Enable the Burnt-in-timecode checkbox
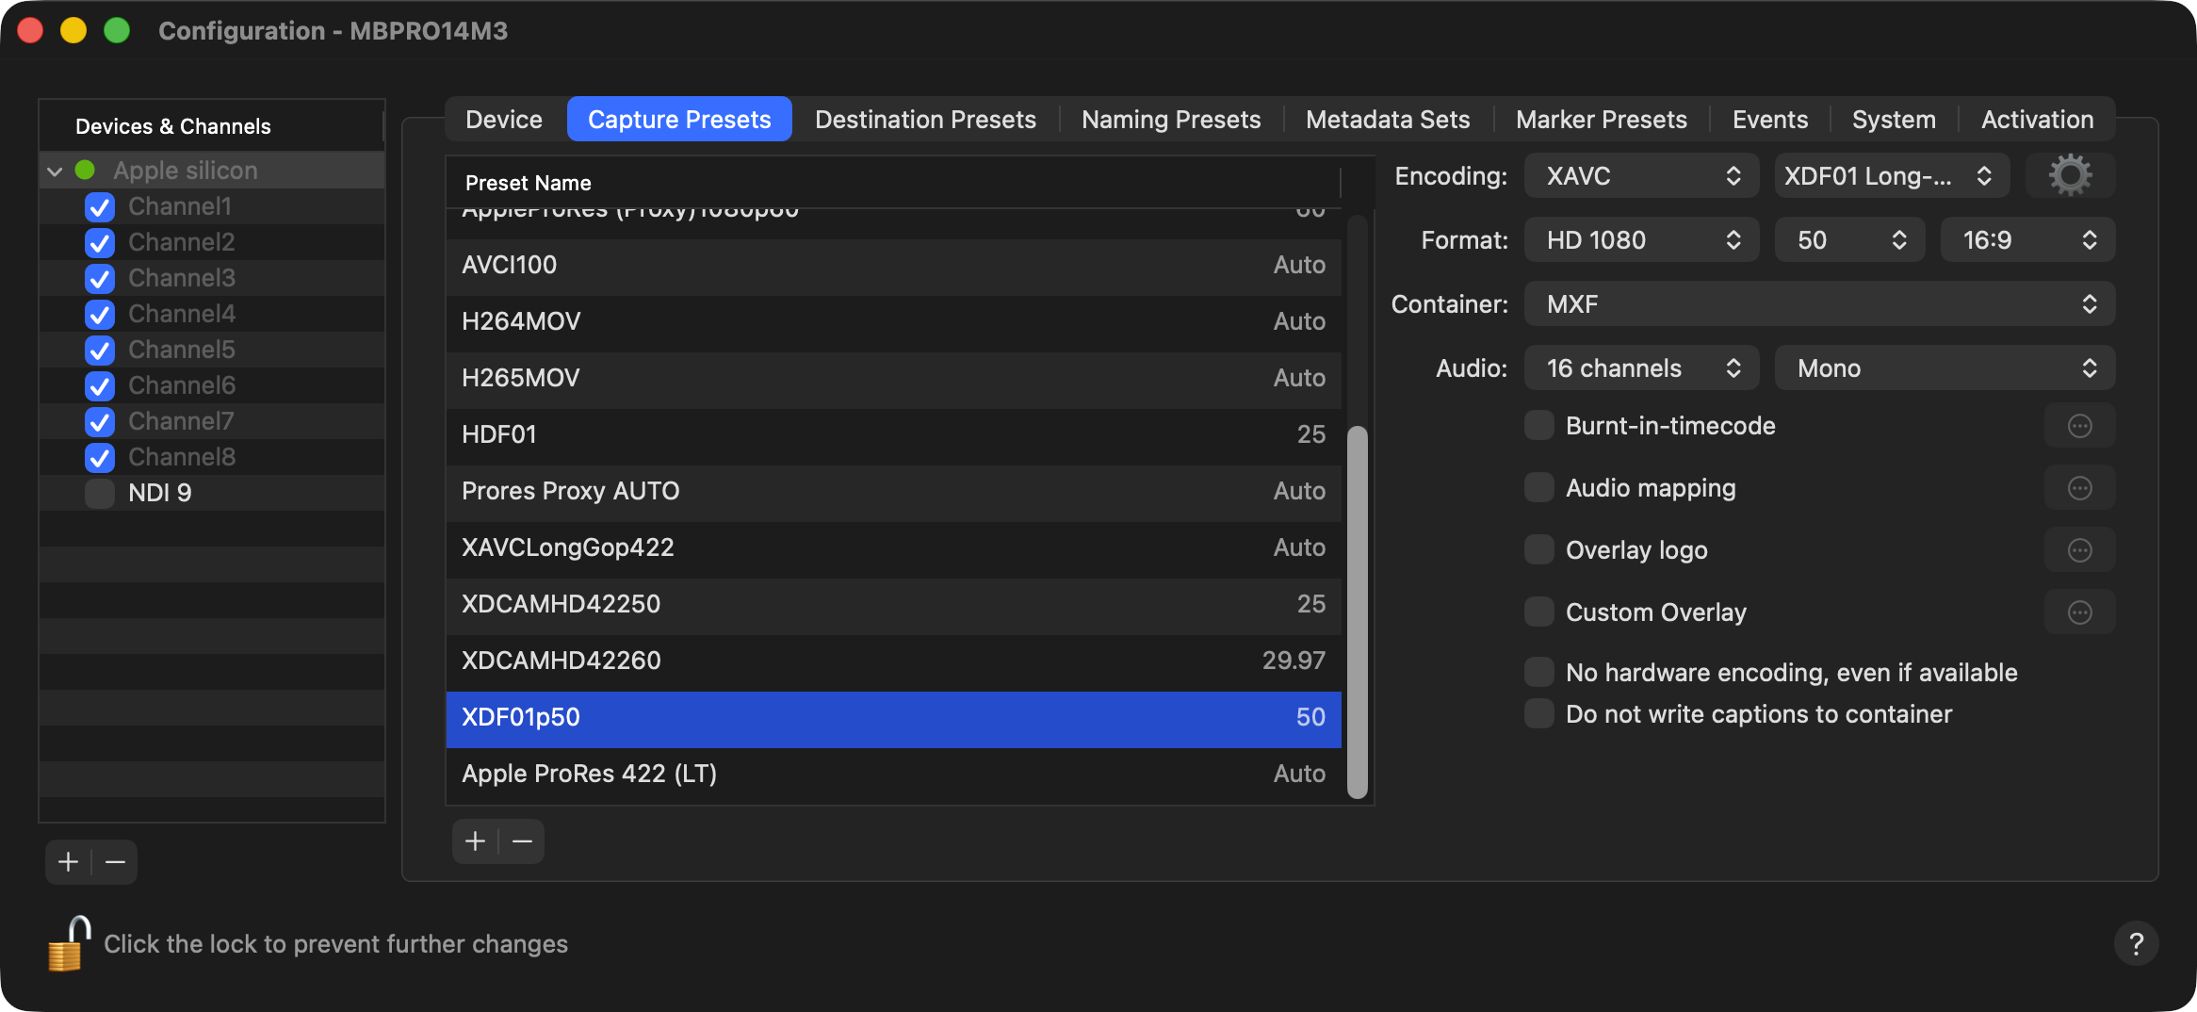2197x1012 pixels. (x=1538, y=426)
